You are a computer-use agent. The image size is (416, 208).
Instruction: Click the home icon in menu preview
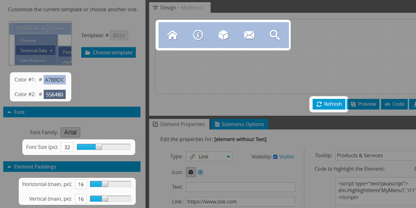[x=173, y=35]
